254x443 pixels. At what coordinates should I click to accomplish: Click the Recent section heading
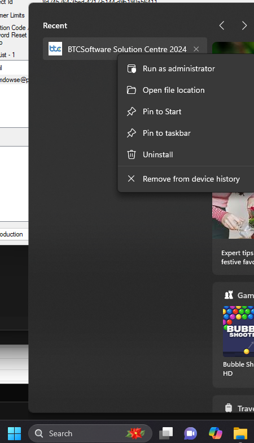(x=55, y=25)
